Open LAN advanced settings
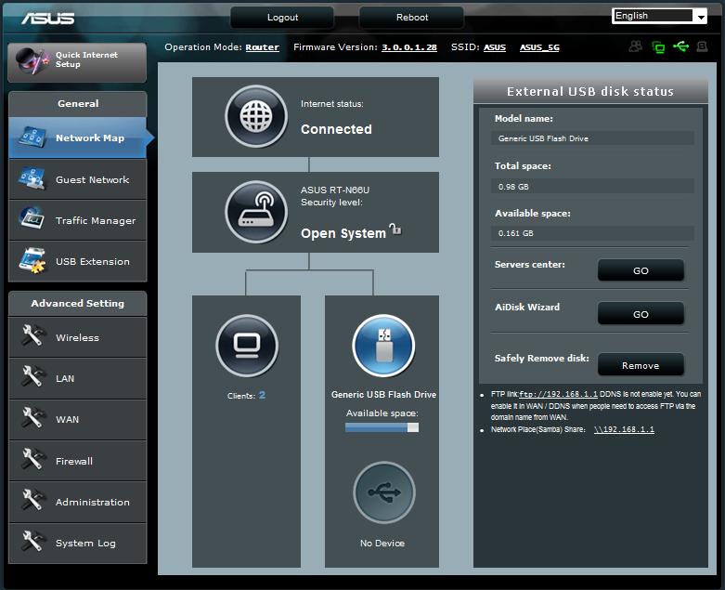725x590 pixels. pos(78,378)
